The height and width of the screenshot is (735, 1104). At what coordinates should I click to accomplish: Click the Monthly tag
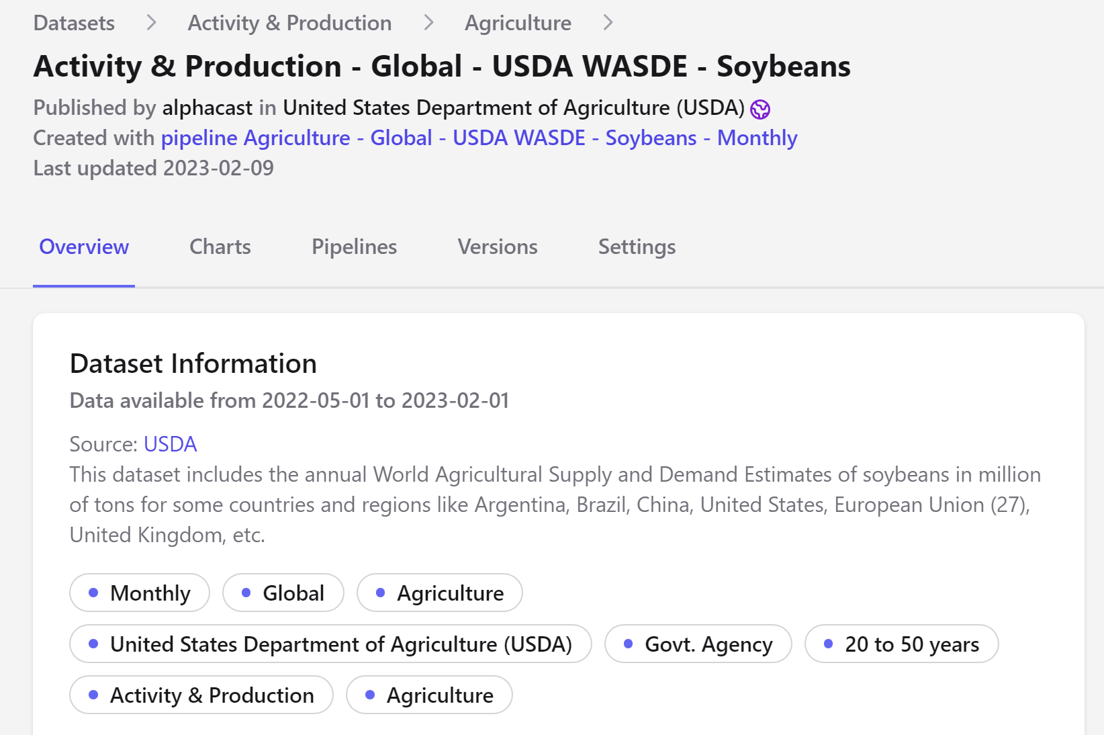click(140, 593)
